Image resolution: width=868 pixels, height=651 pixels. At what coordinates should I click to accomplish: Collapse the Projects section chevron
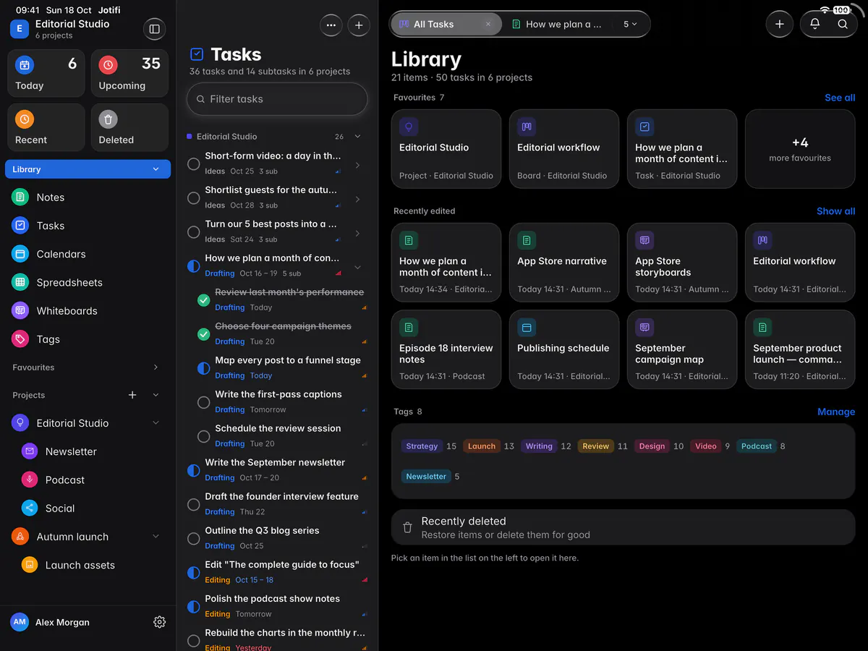tap(156, 395)
